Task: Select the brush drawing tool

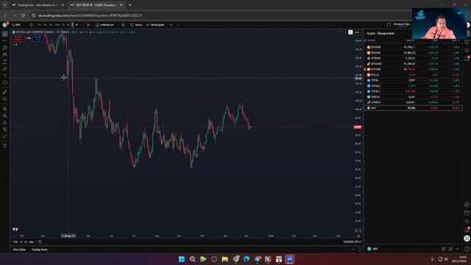Action: point(5,68)
